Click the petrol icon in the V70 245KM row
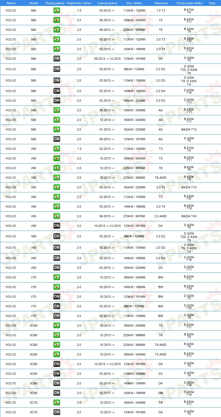The height and width of the screenshot is (417, 221). pos(57,277)
